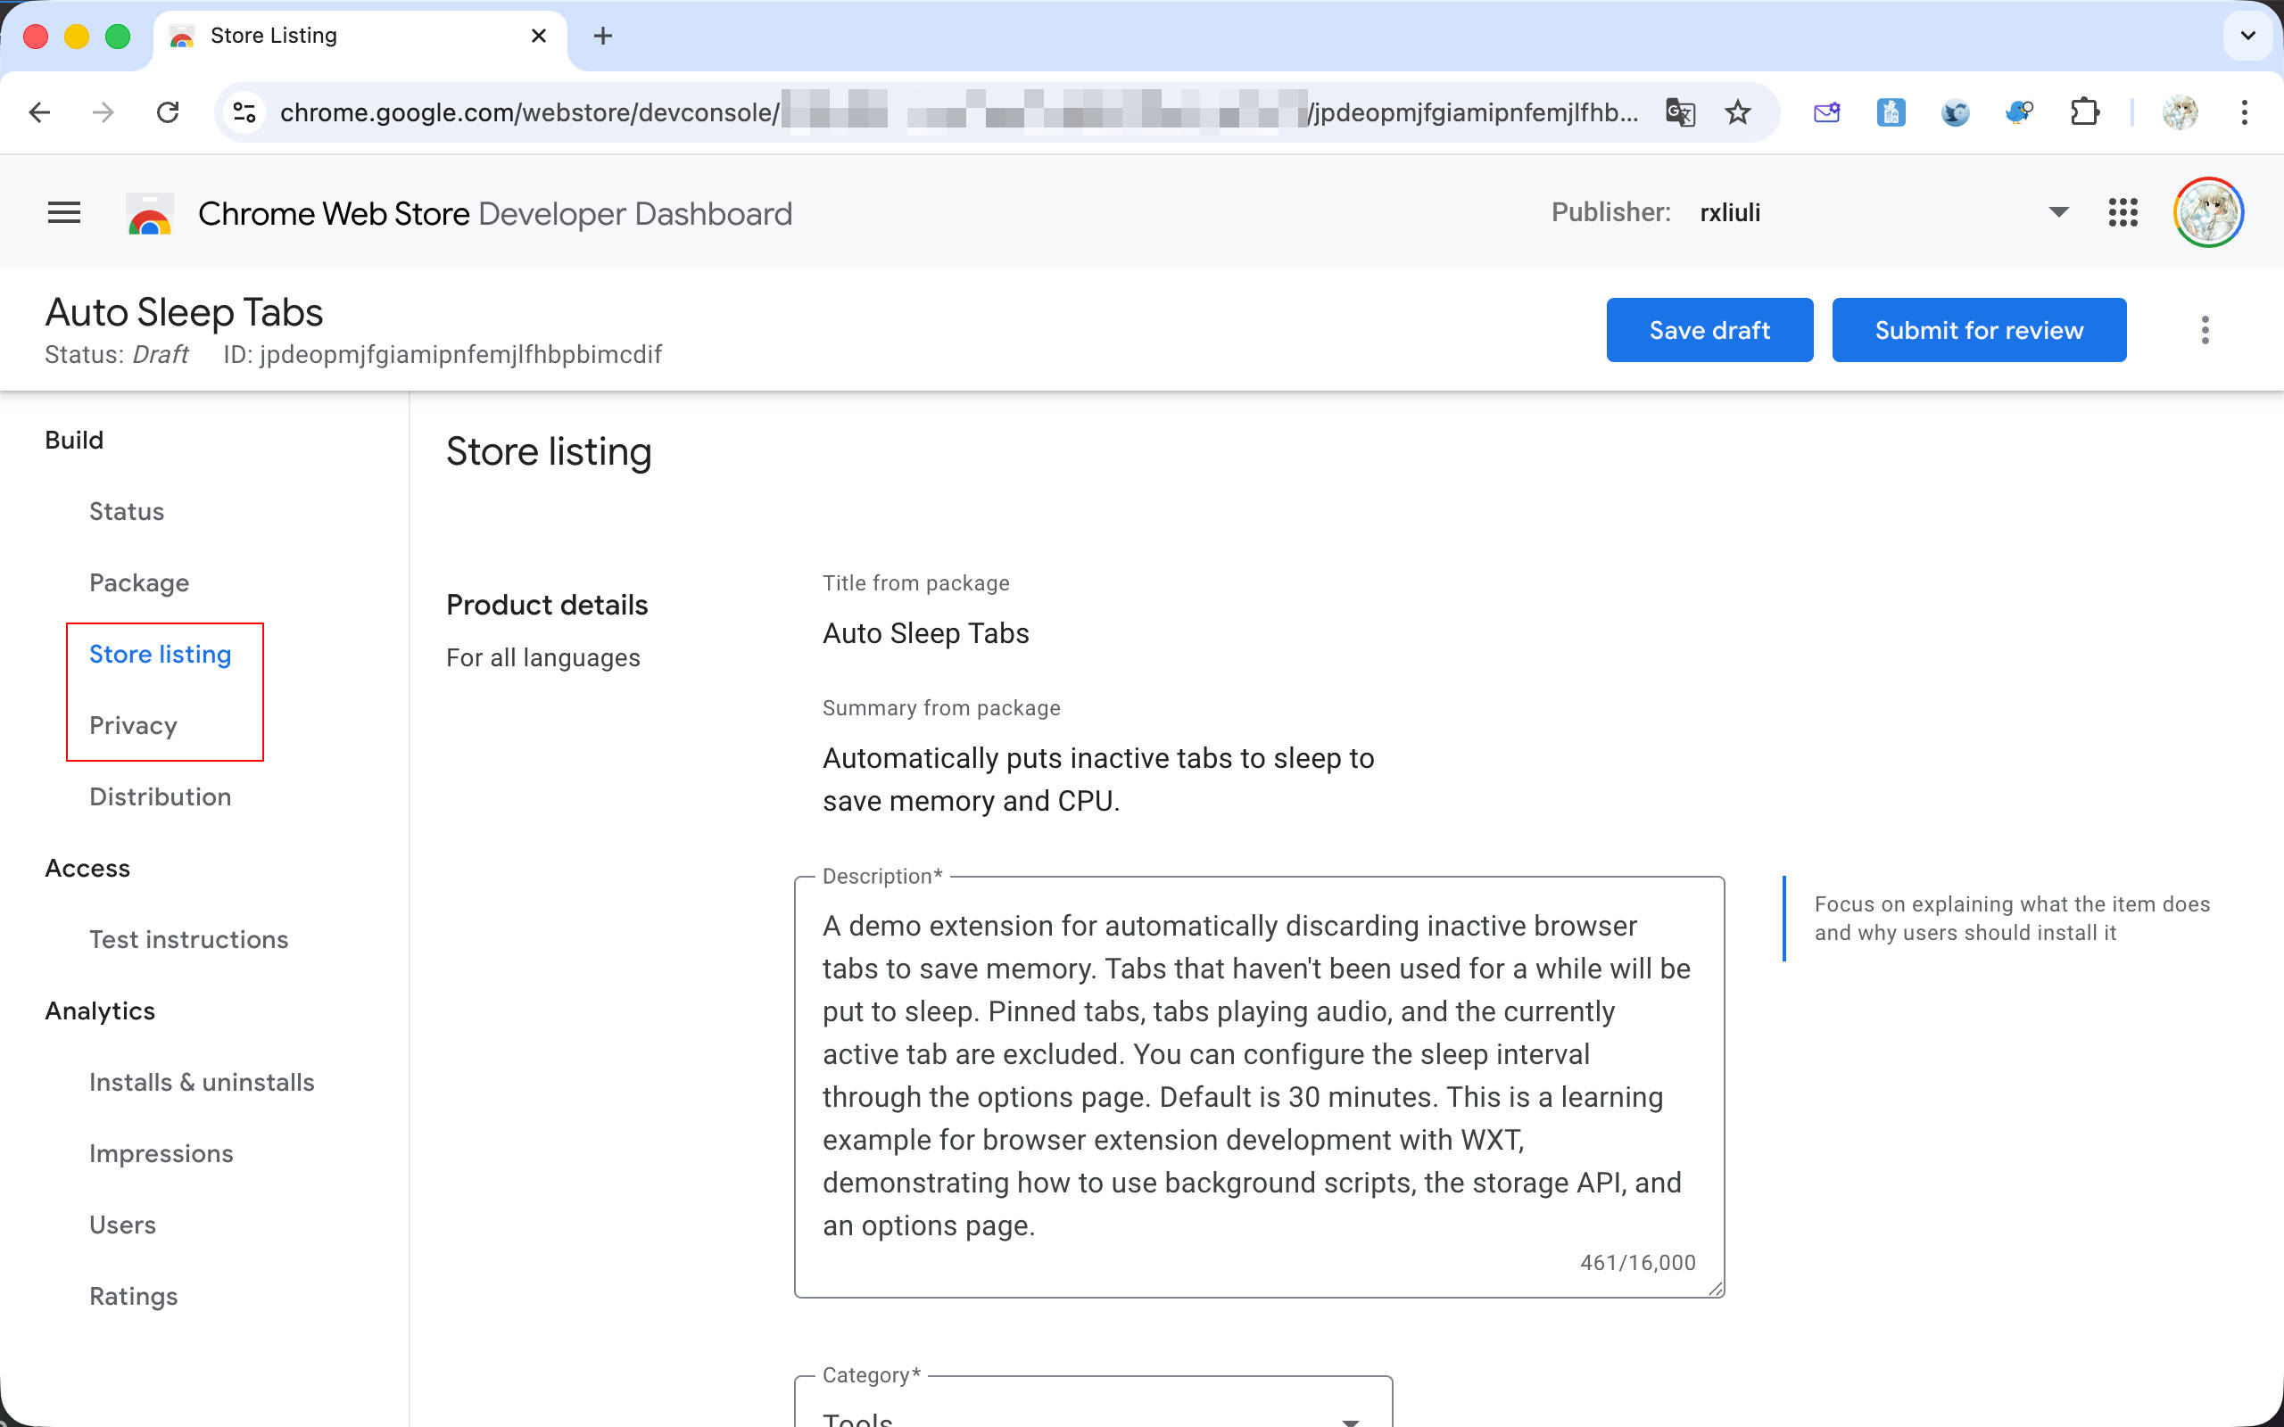Image resolution: width=2284 pixels, height=1427 pixels.
Task: Open the Google account avatar in dashboard header
Action: point(2207,213)
